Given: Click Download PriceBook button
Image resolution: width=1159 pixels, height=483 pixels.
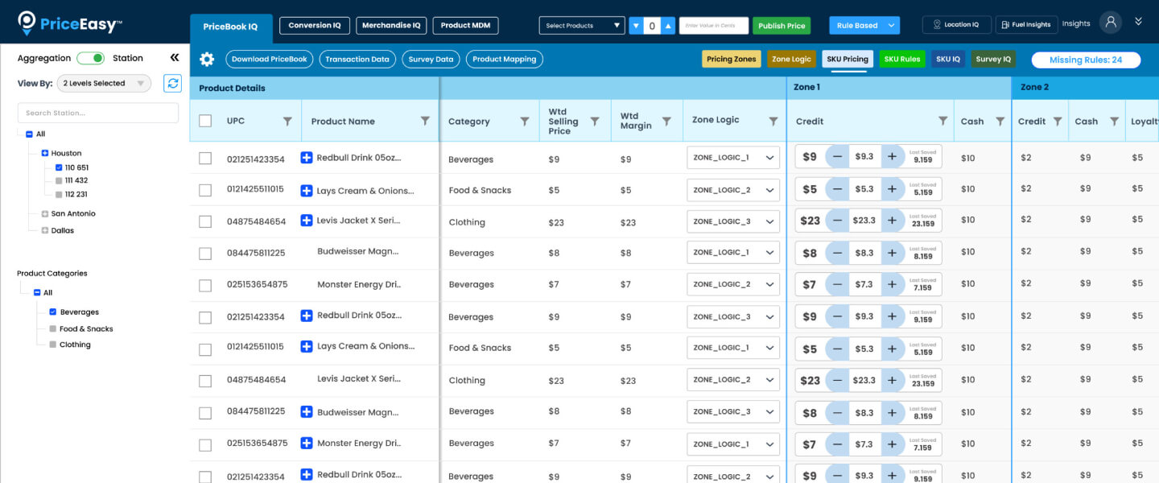Looking at the screenshot, I should coord(270,60).
